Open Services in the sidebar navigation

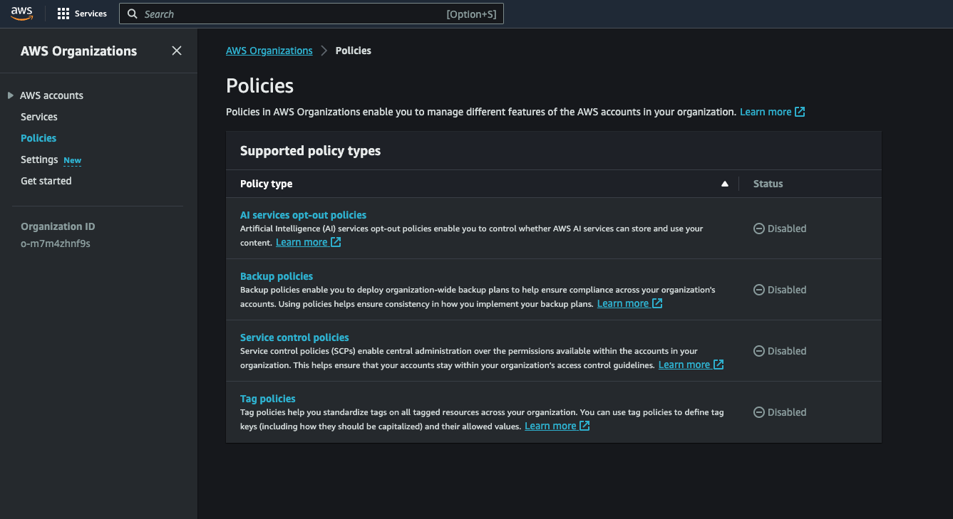[x=39, y=117]
